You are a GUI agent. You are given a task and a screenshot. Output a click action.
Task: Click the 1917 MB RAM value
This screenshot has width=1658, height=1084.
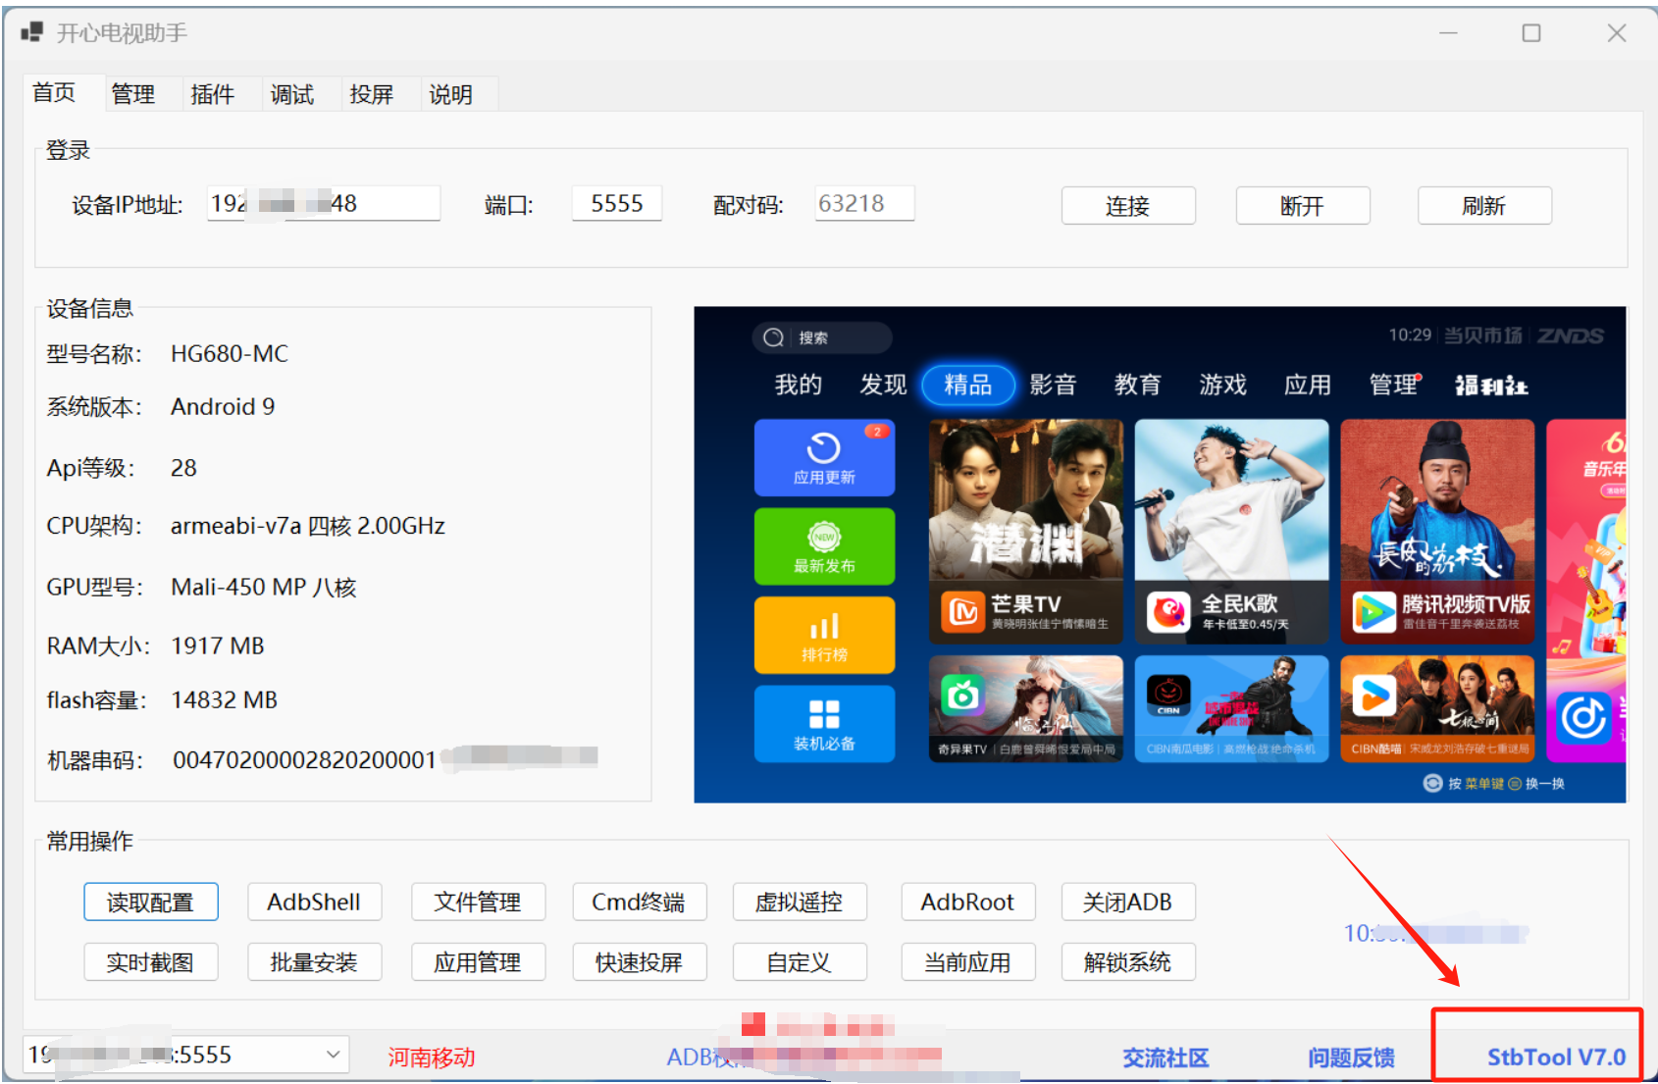218,646
